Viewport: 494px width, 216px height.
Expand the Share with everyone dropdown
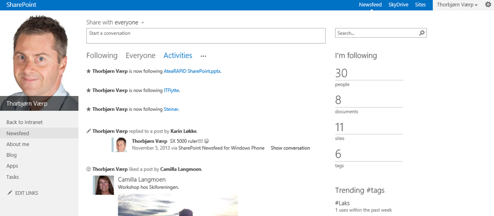[x=142, y=23]
